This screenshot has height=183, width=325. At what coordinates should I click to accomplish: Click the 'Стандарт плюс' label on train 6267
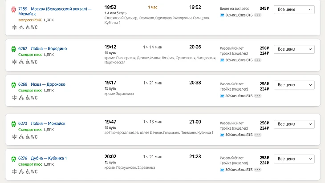coord(30,55)
